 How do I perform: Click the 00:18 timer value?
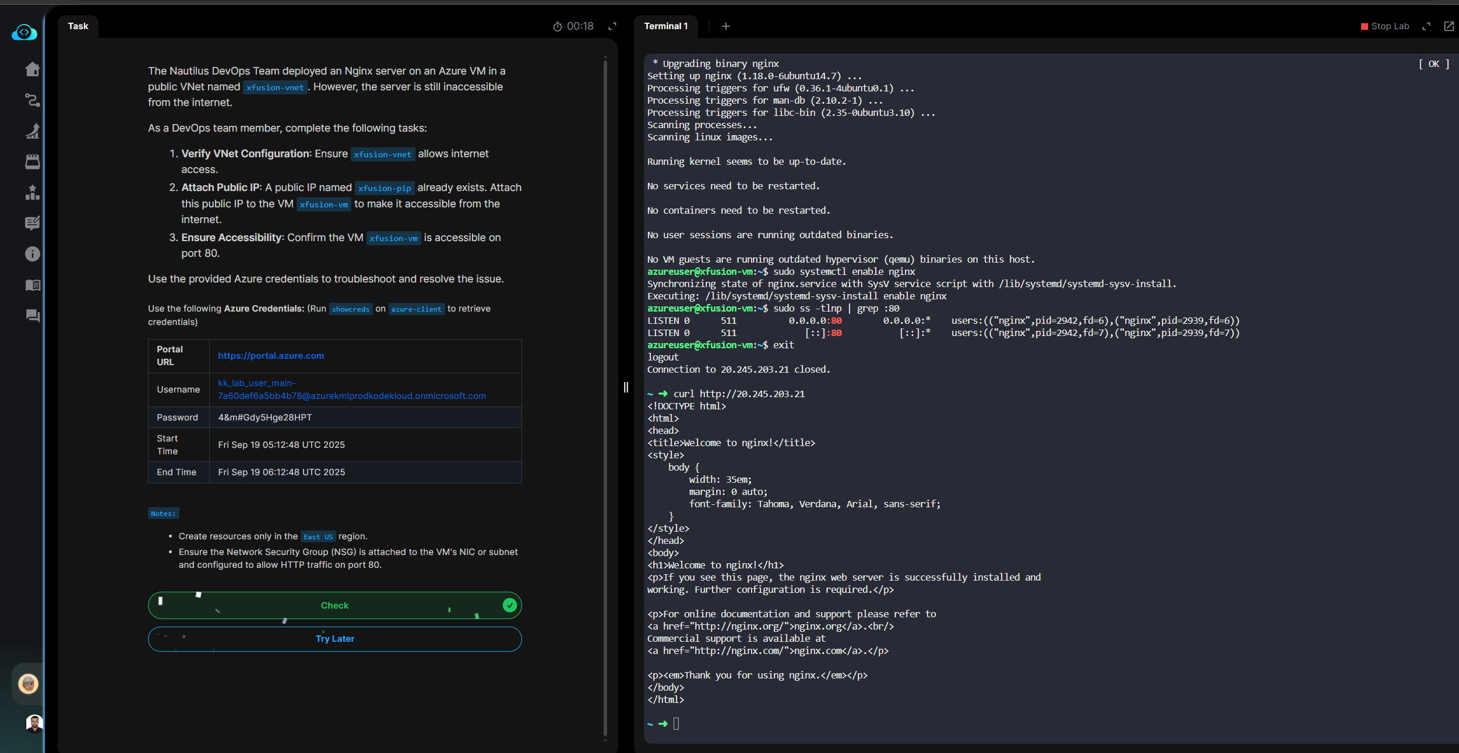point(580,26)
